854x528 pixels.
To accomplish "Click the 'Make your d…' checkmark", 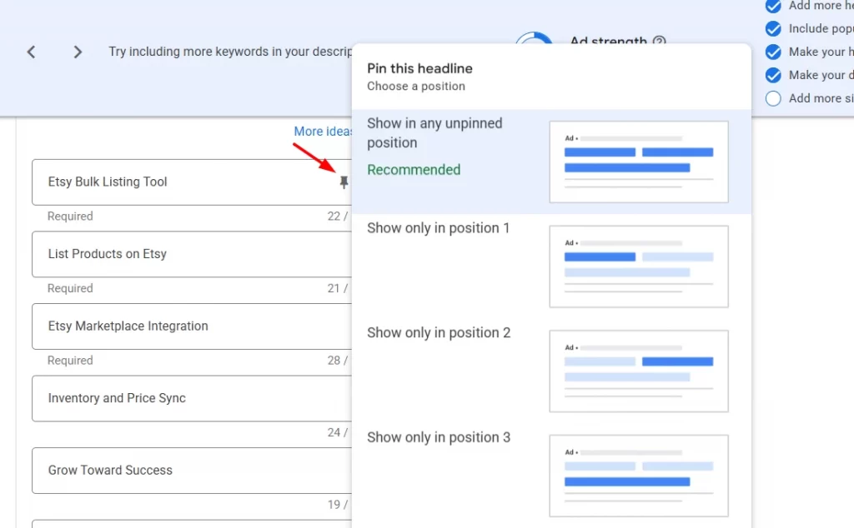I will click(x=773, y=75).
